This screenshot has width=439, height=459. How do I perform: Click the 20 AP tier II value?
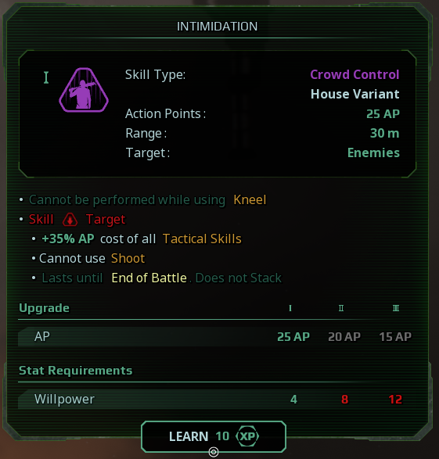click(344, 337)
